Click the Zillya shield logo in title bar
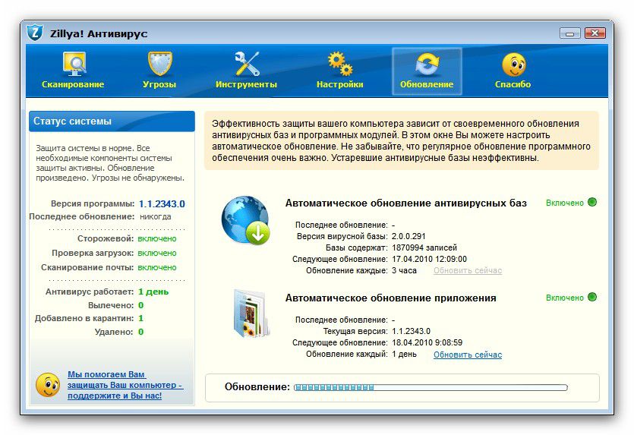This screenshot has height=435, width=634. [35, 33]
